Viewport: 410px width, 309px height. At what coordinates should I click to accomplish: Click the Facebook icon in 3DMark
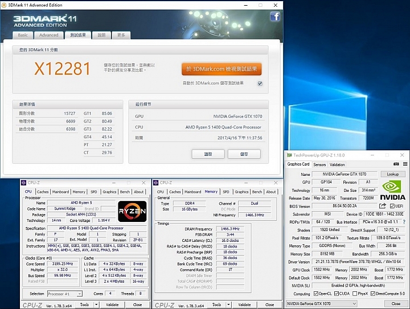pos(275,17)
